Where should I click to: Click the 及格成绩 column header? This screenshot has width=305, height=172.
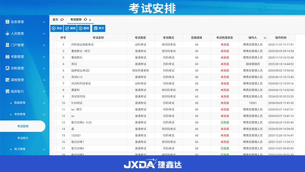coord(196,38)
